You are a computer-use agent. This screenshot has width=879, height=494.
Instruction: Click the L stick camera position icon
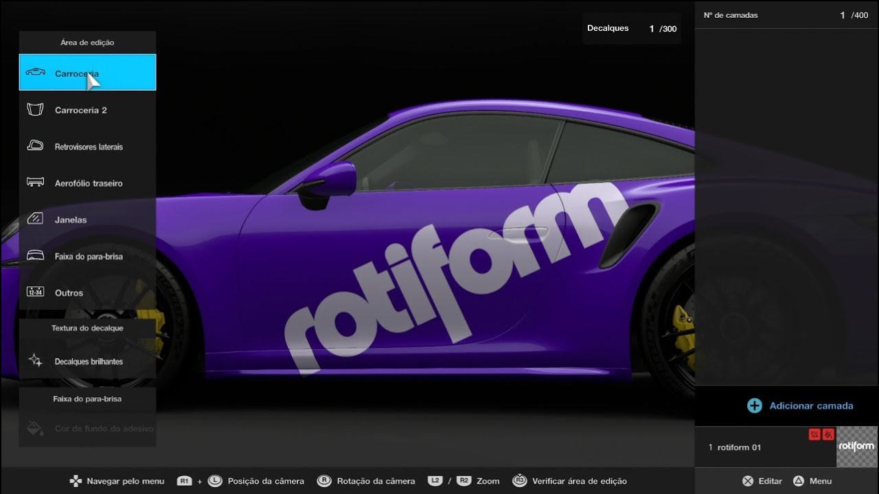215,481
